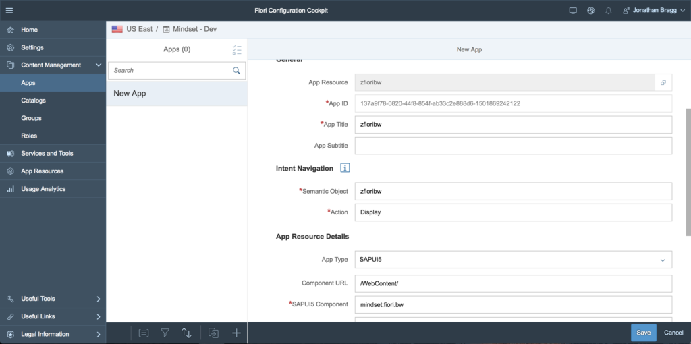Click the Semantic Object field

click(514, 191)
